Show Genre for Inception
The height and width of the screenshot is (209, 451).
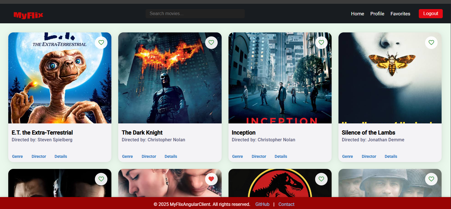click(x=238, y=156)
